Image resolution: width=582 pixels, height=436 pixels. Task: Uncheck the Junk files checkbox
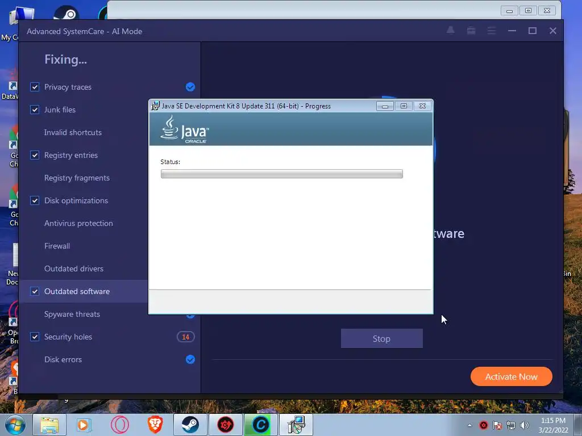coord(35,110)
